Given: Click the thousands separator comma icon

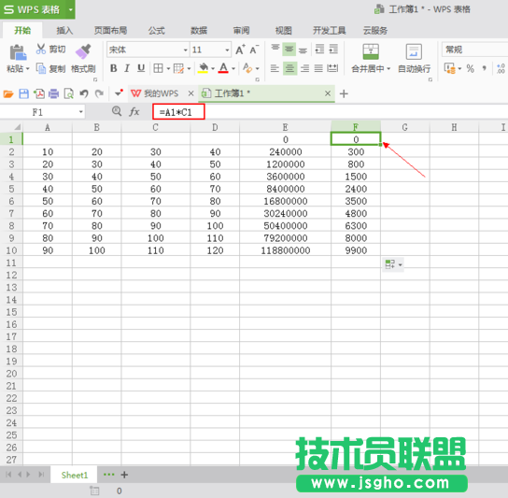Looking at the screenshot, I should [485, 68].
